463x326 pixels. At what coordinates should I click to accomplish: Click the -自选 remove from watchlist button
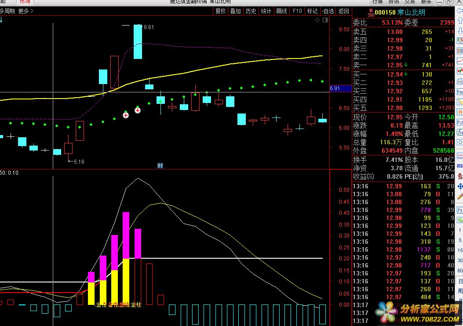328,11
